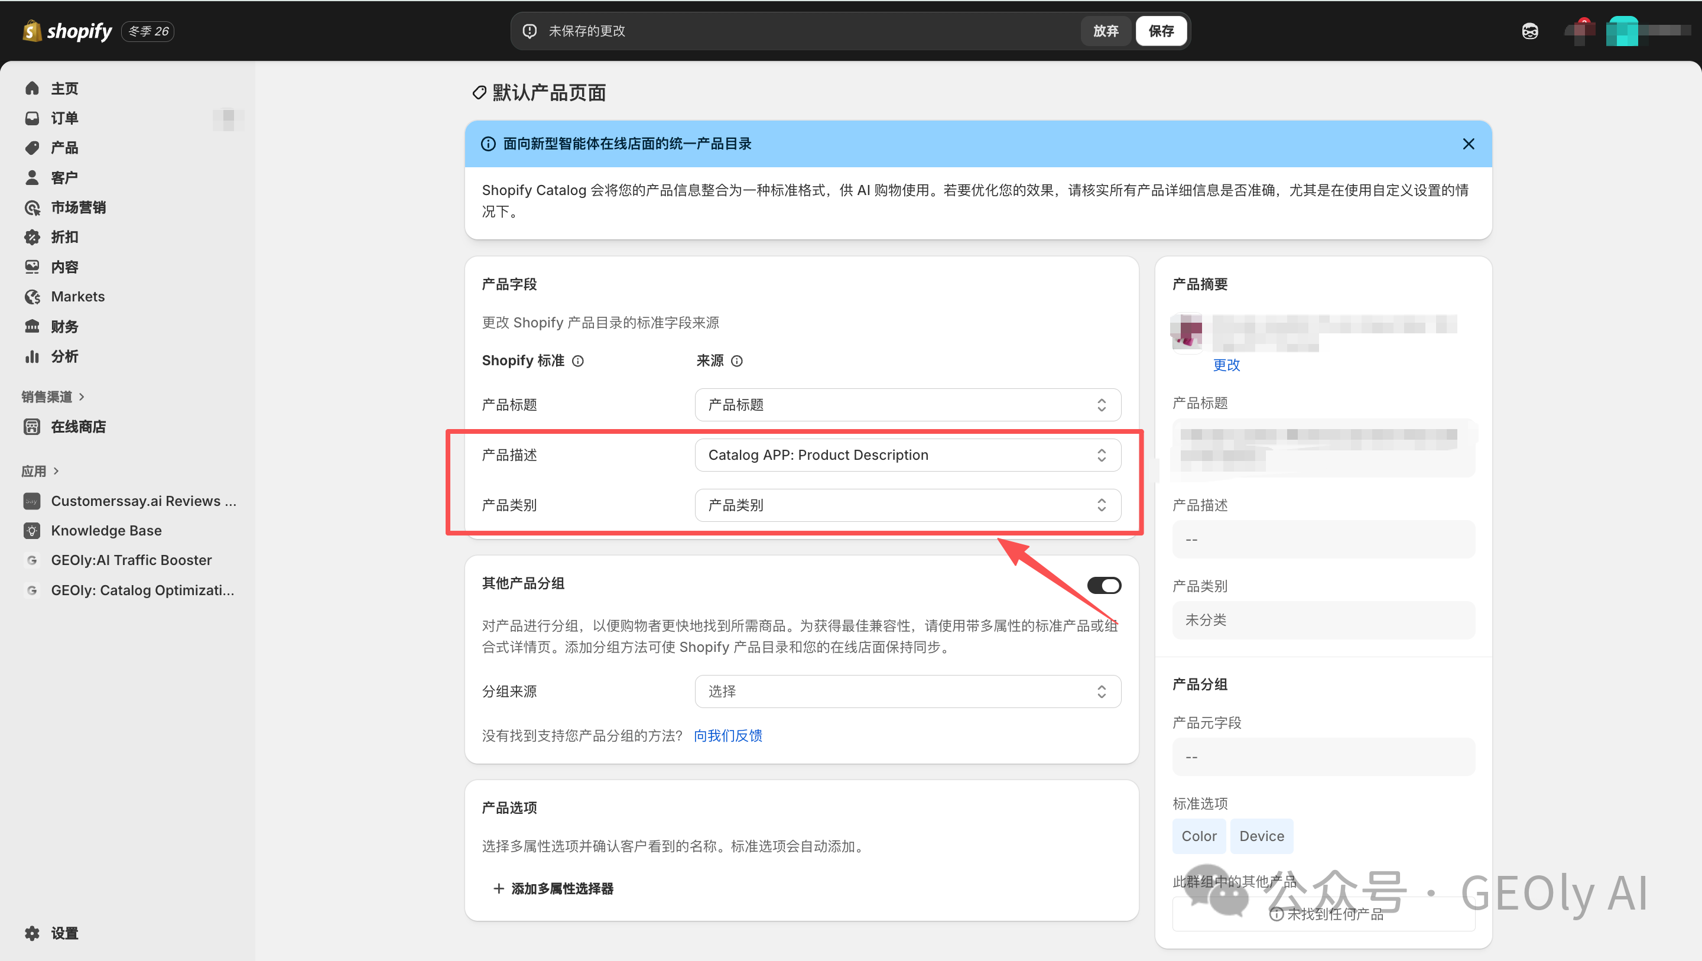Open the notifications icon with red badge

click(1580, 31)
